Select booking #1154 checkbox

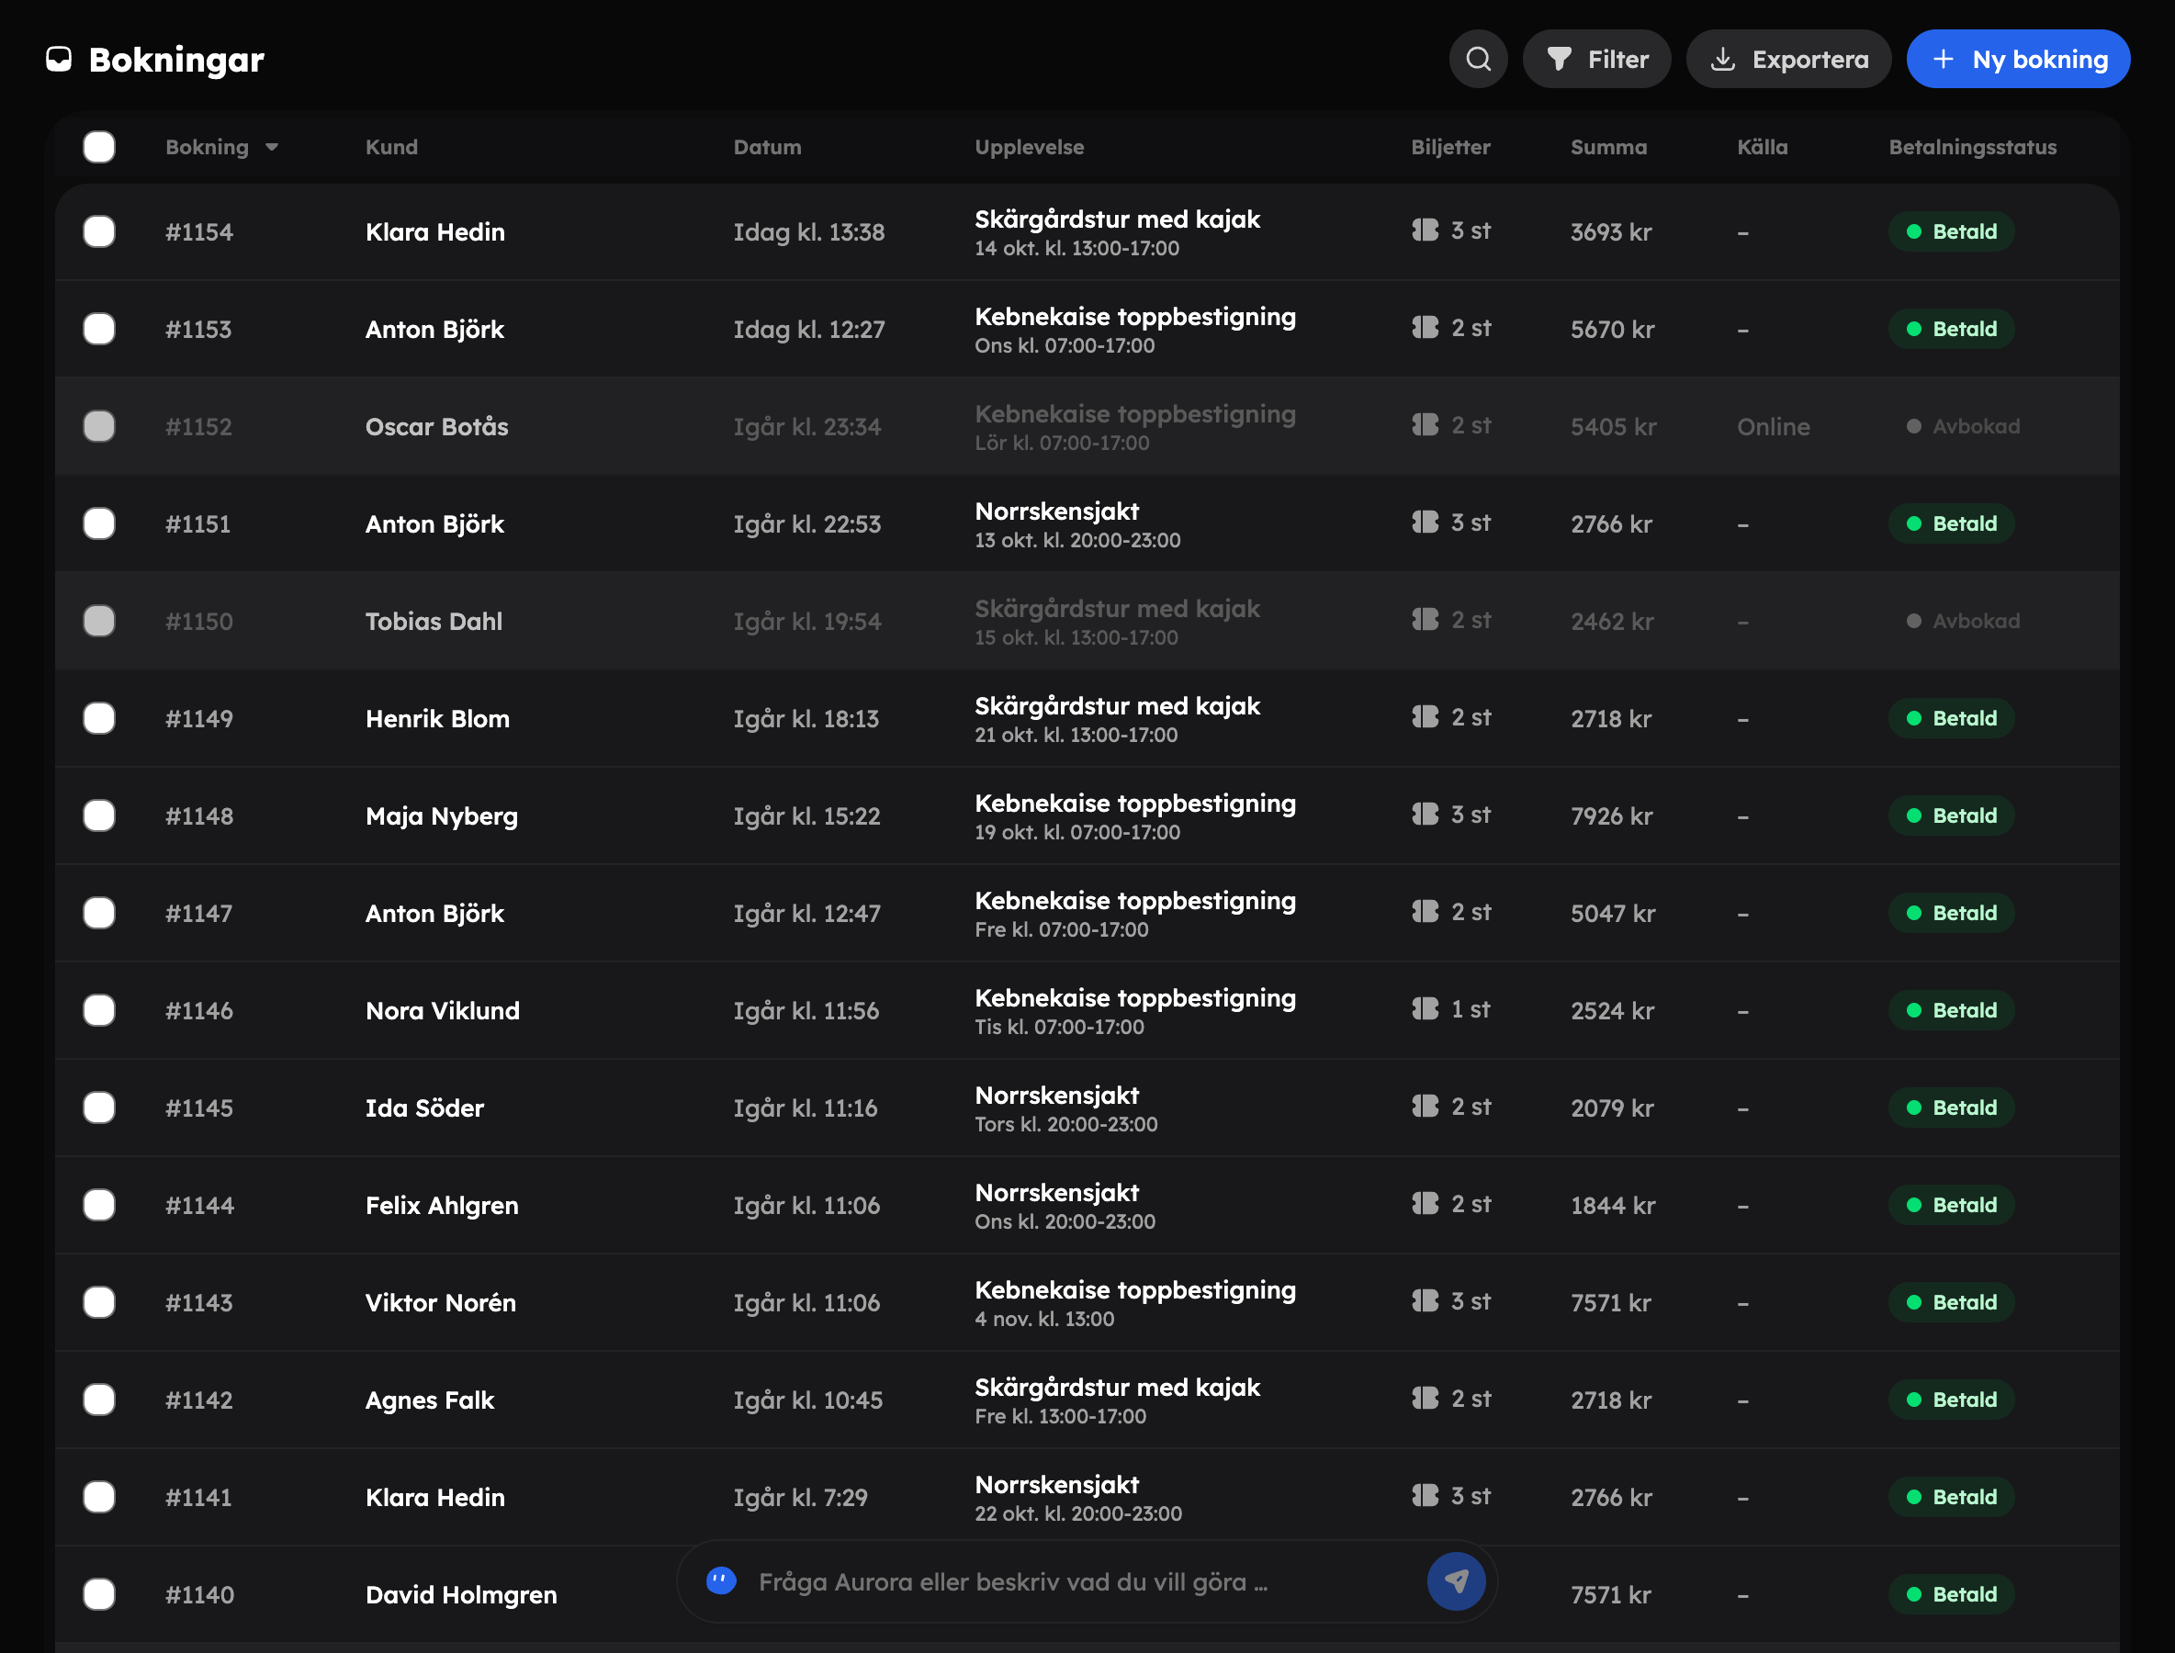tap(99, 232)
